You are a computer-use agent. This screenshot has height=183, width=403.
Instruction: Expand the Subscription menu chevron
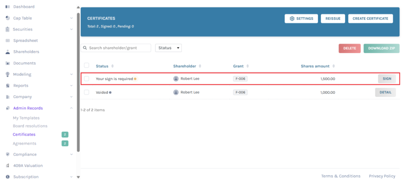[x=72, y=177]
